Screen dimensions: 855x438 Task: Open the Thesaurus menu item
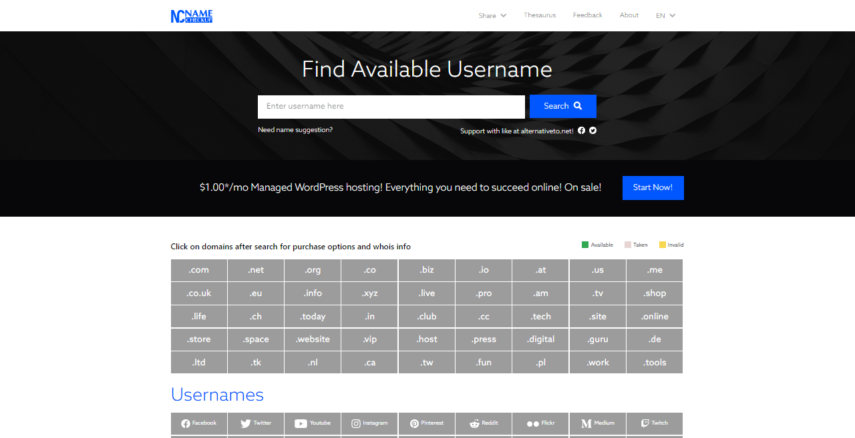coord(540,15)
